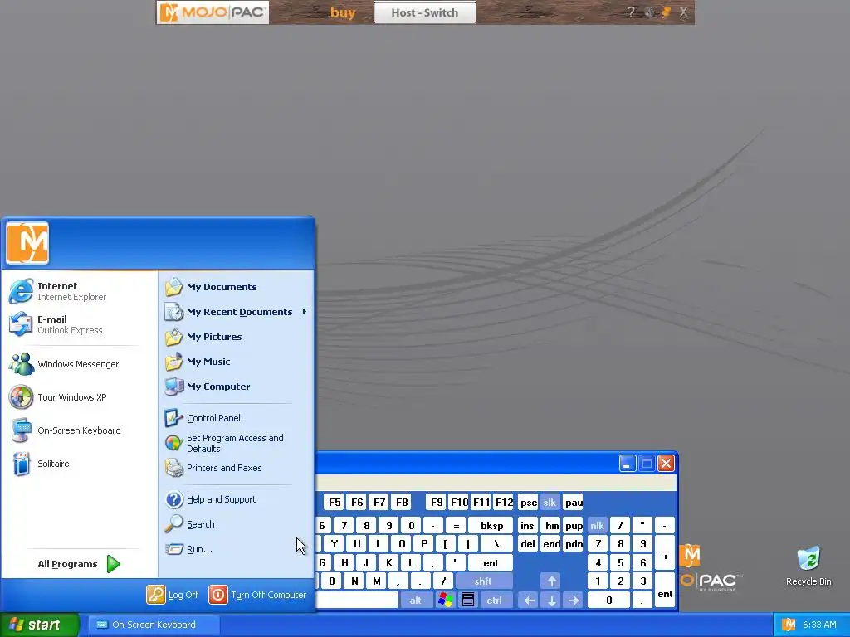Click the hm key
The image size is (850, 637).
click(x=551, y=525)
